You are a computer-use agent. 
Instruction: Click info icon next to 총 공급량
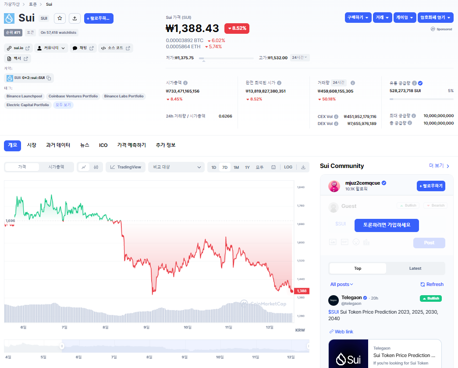[x=410, y=123]
